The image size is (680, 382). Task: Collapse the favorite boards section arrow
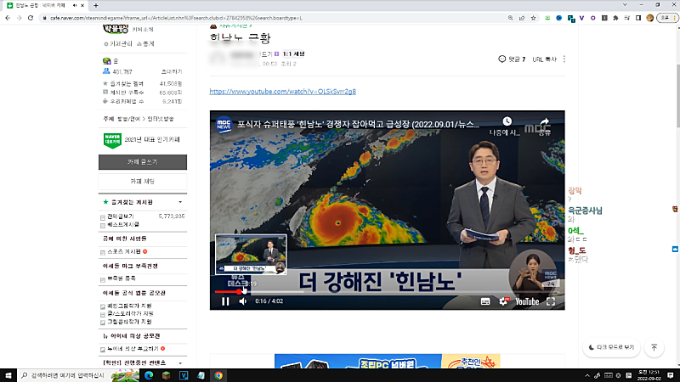point(180,202)
